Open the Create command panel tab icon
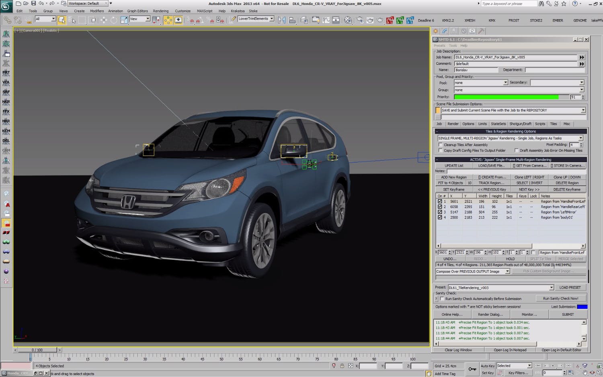Image resolution: width=603 pixels, height=377 pixels. pos(436,31)
